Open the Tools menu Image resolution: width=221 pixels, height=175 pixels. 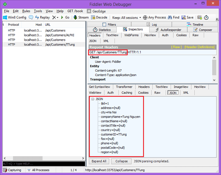(38, 11)
